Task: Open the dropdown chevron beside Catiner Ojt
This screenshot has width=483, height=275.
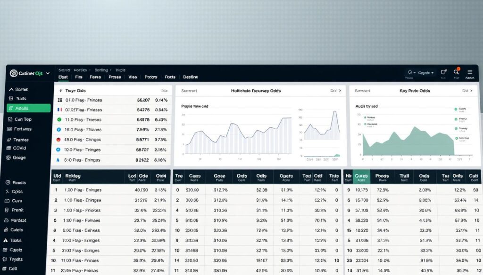Action: 48,73
